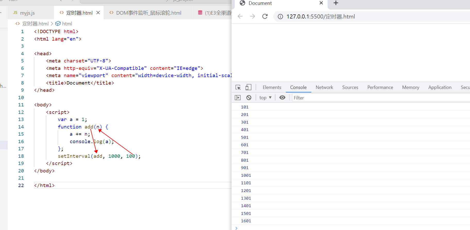Click 定时器.html in the breadcrumb

click(35, 24)
